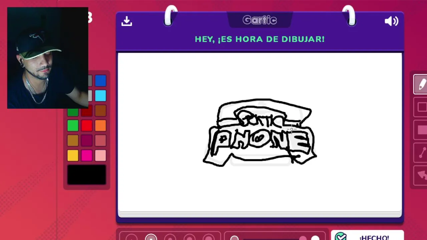Pick the hot pink color swatch
This screenshot has width=427, height=240.
coord(86,156)
